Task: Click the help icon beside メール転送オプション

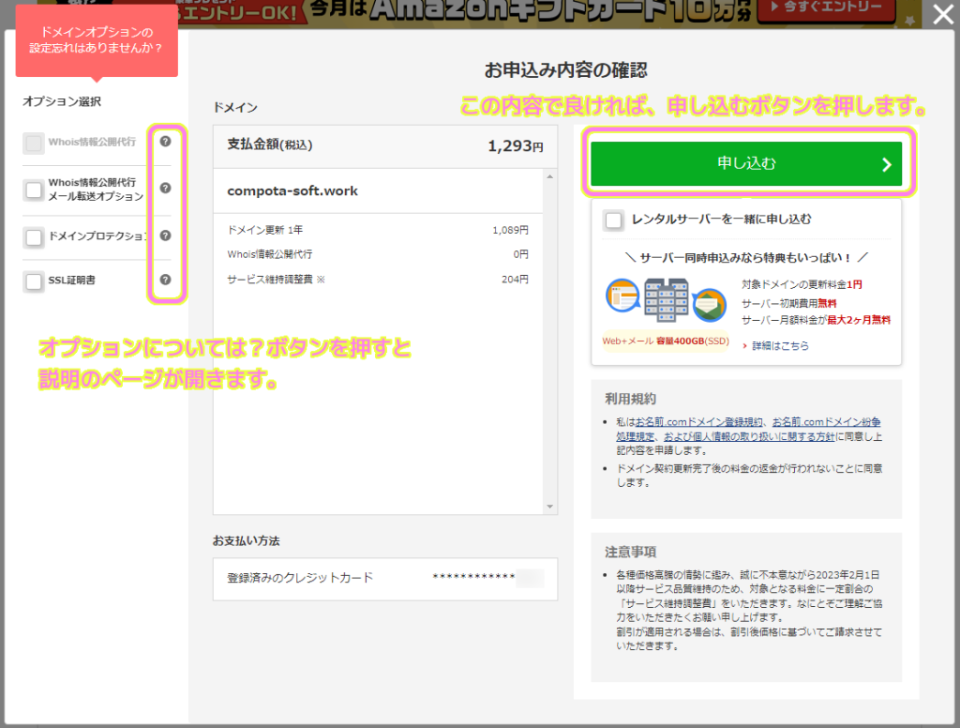Action: [165, 187]
